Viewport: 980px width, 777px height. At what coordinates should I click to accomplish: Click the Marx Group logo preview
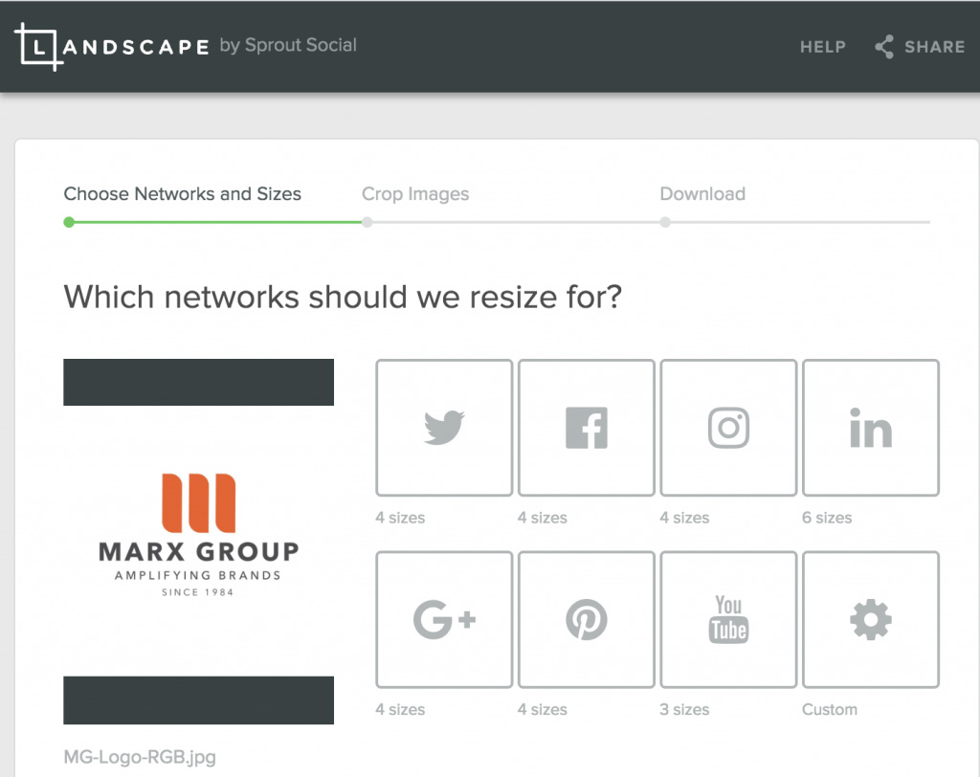(199, 542)
